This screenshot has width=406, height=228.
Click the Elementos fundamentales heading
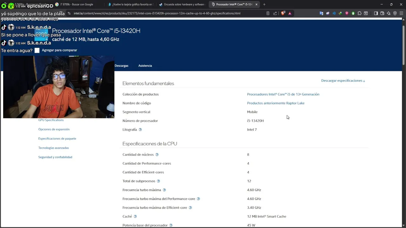point(148,84)
